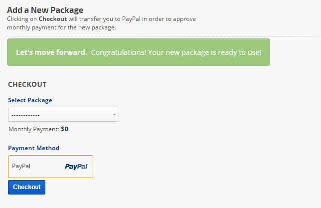Click the "Monthly Payment:" text

[x=34, y=129]
